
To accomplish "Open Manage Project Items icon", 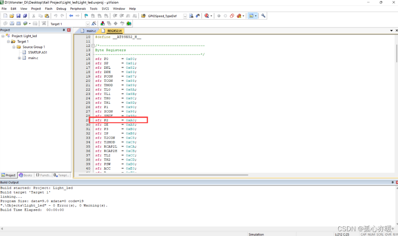I will coord(103,23).
